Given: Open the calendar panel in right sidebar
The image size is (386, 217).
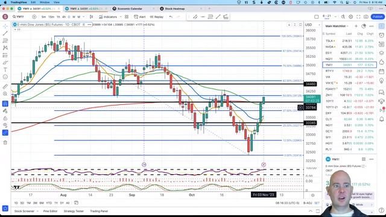Looking at the screenshot, I should (382, 72).
